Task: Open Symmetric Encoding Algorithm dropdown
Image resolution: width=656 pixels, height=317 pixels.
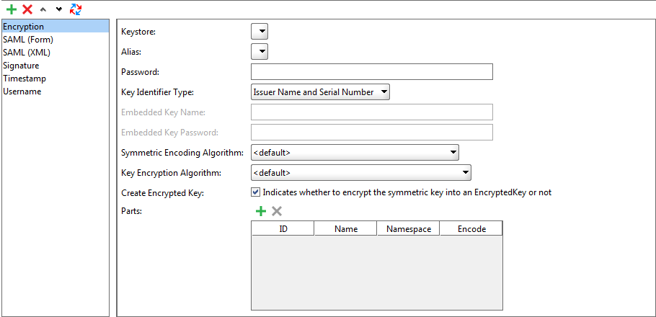Action: tap(355, 153)
